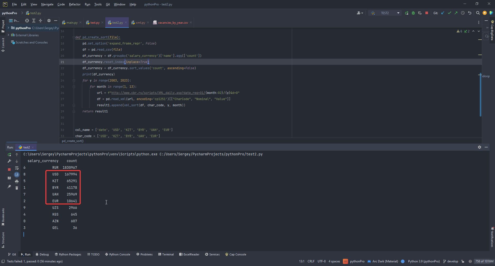Open the run configurations dropdown
This screenshot has height=266, width=495.
[x=398, y=13]
